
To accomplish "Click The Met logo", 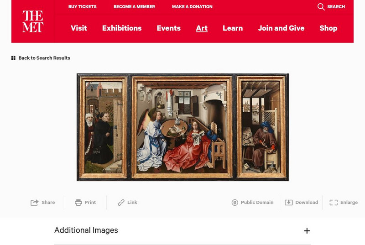I will point(33,21).
